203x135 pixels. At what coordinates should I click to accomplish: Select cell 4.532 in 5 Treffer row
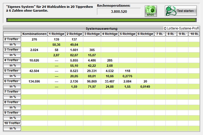pyautogui.click(x=110, y=71)
